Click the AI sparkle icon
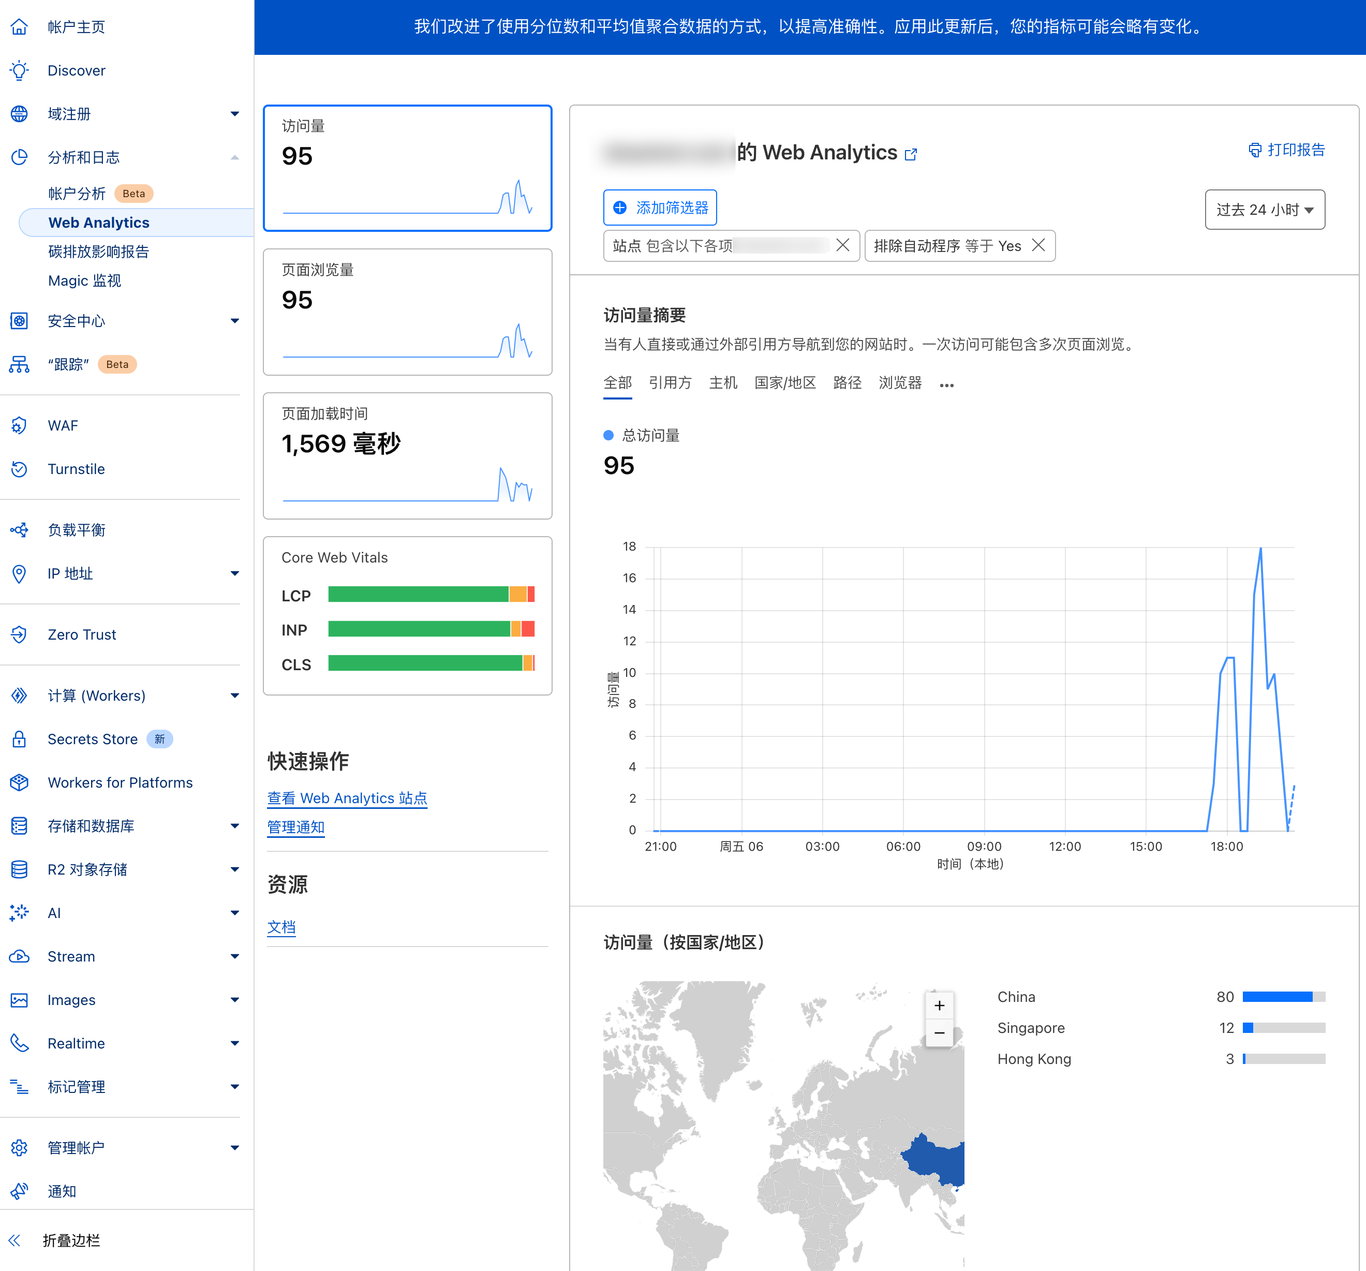Viewport: 1366px width, 1271px height. pyautogui.click(x=19, y=913)
